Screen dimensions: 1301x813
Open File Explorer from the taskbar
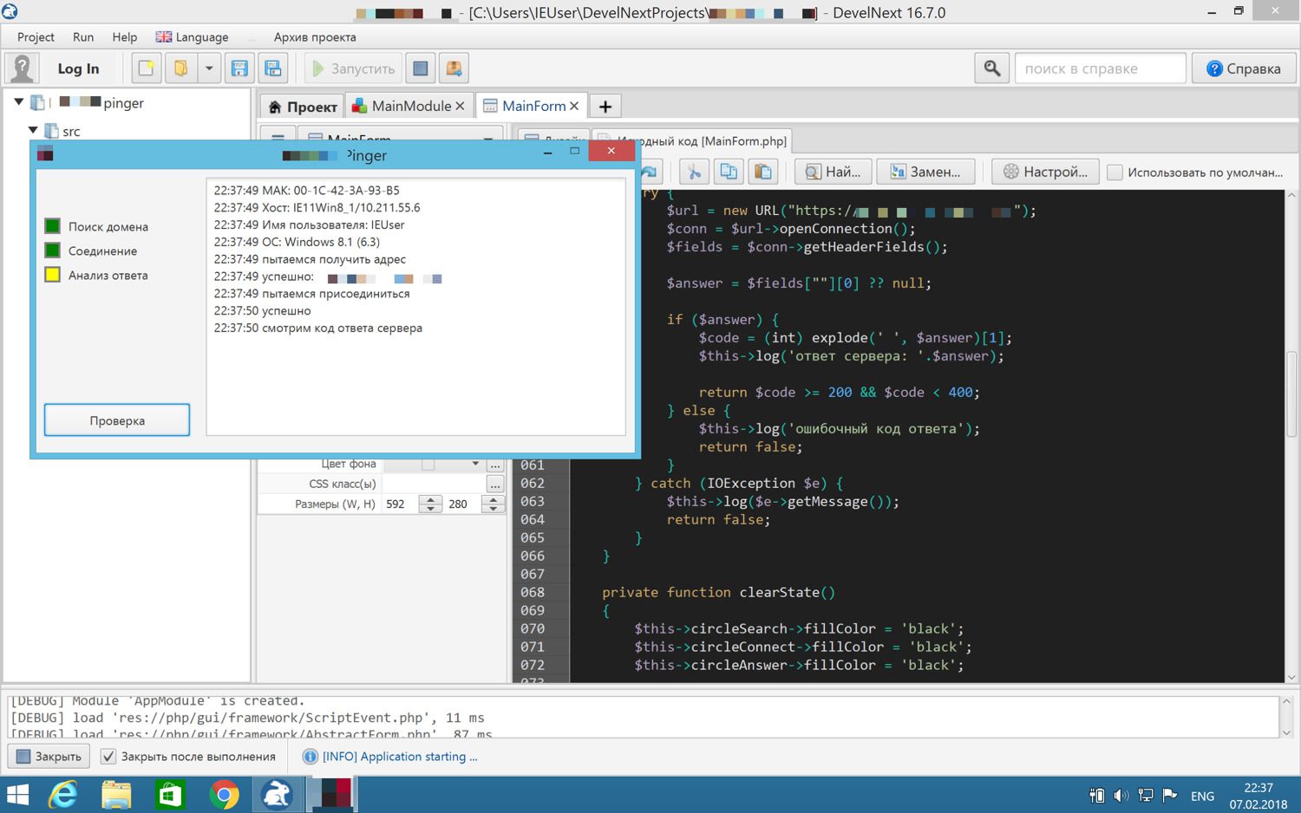pyautogui.click(x=116, y=794)
